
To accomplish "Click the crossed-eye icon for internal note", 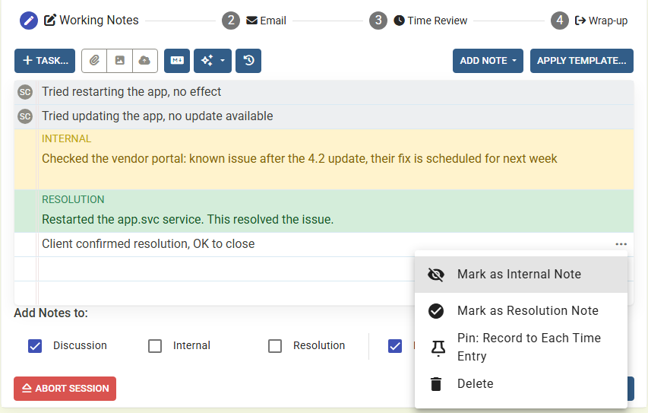I will tap(436, 275).
